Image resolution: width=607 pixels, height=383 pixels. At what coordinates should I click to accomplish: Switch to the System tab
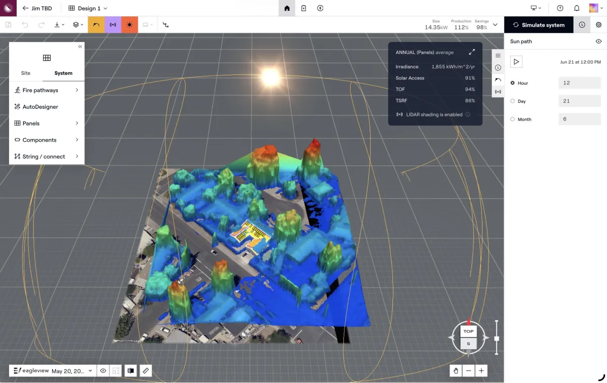63,73
